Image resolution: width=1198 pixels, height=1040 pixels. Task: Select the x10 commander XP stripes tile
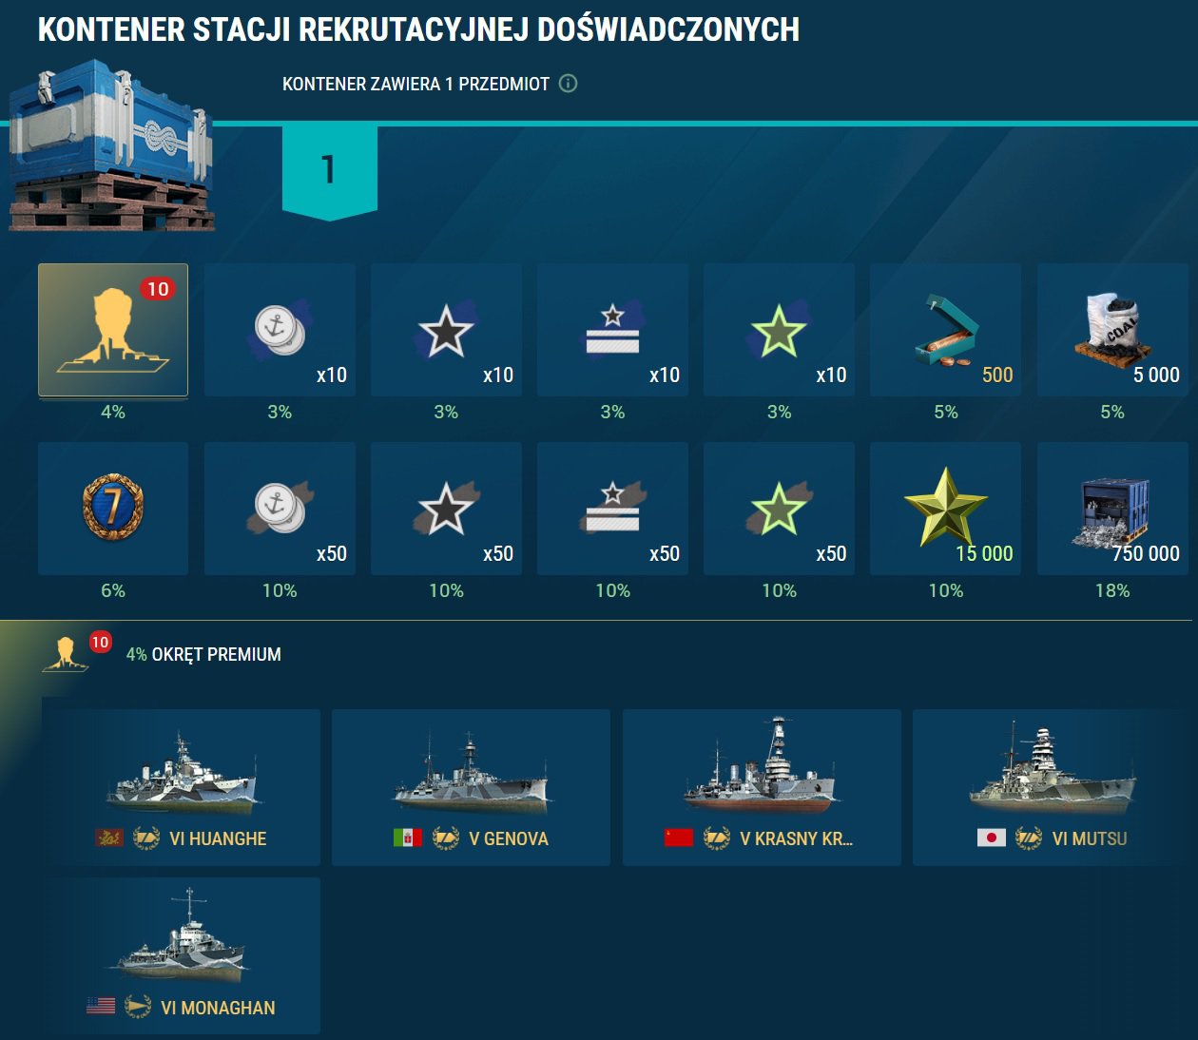pyautogui.click(x=612, y=330)
